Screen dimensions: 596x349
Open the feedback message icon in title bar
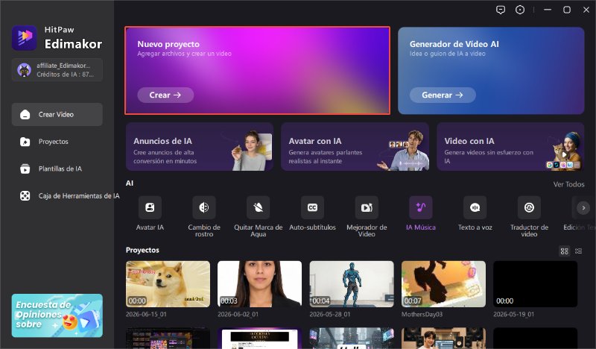point(501,10)
